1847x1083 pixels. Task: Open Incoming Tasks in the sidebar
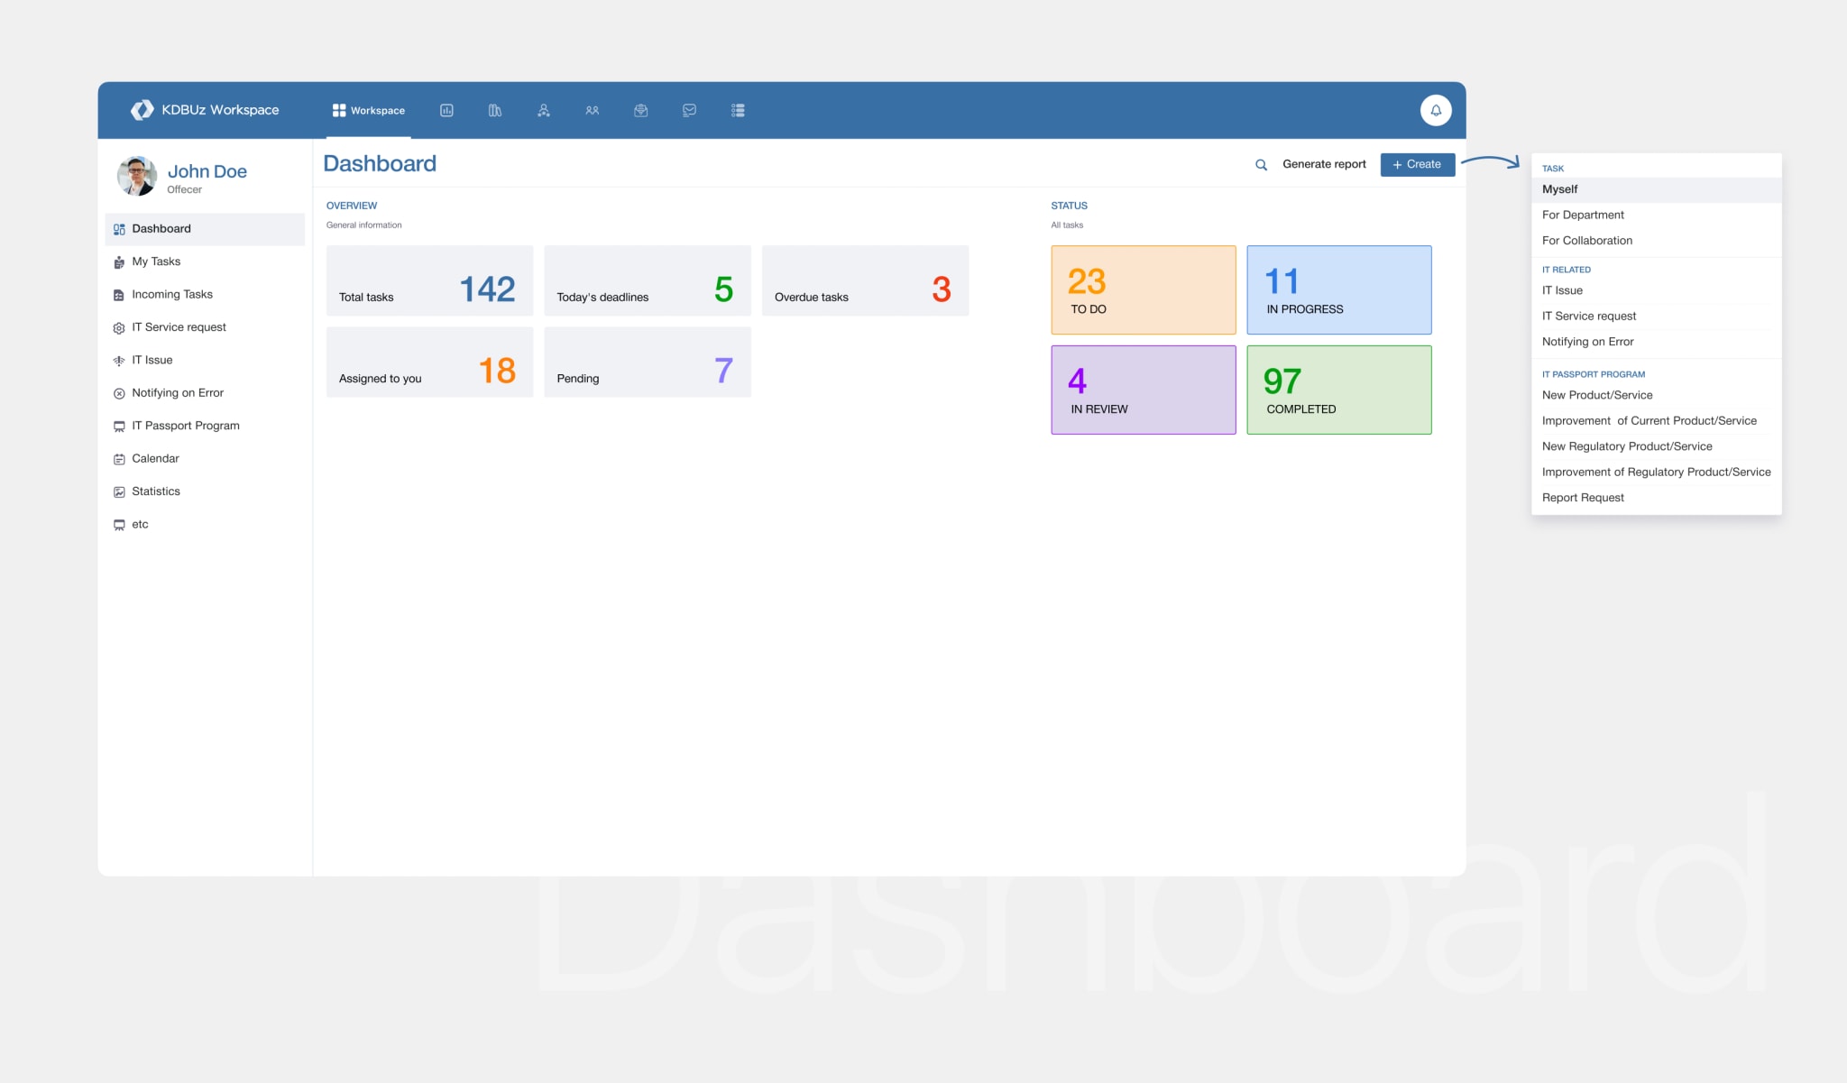[205, 295]
